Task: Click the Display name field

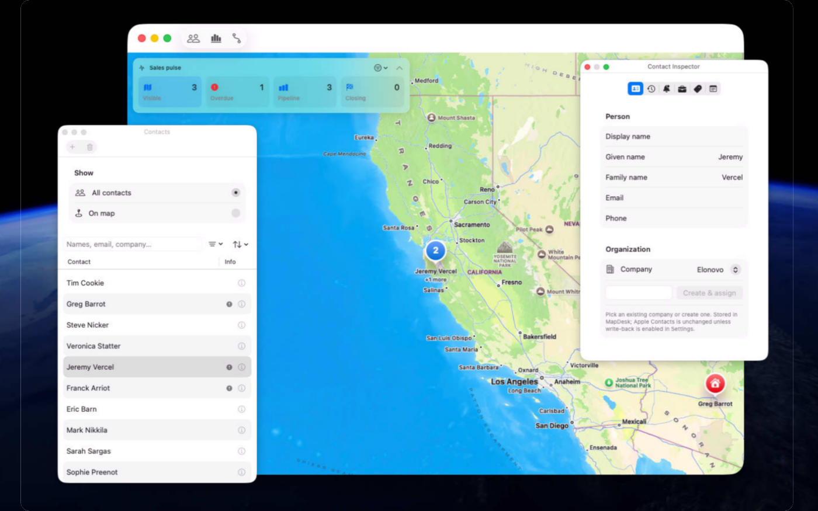Action: point(674,137)
